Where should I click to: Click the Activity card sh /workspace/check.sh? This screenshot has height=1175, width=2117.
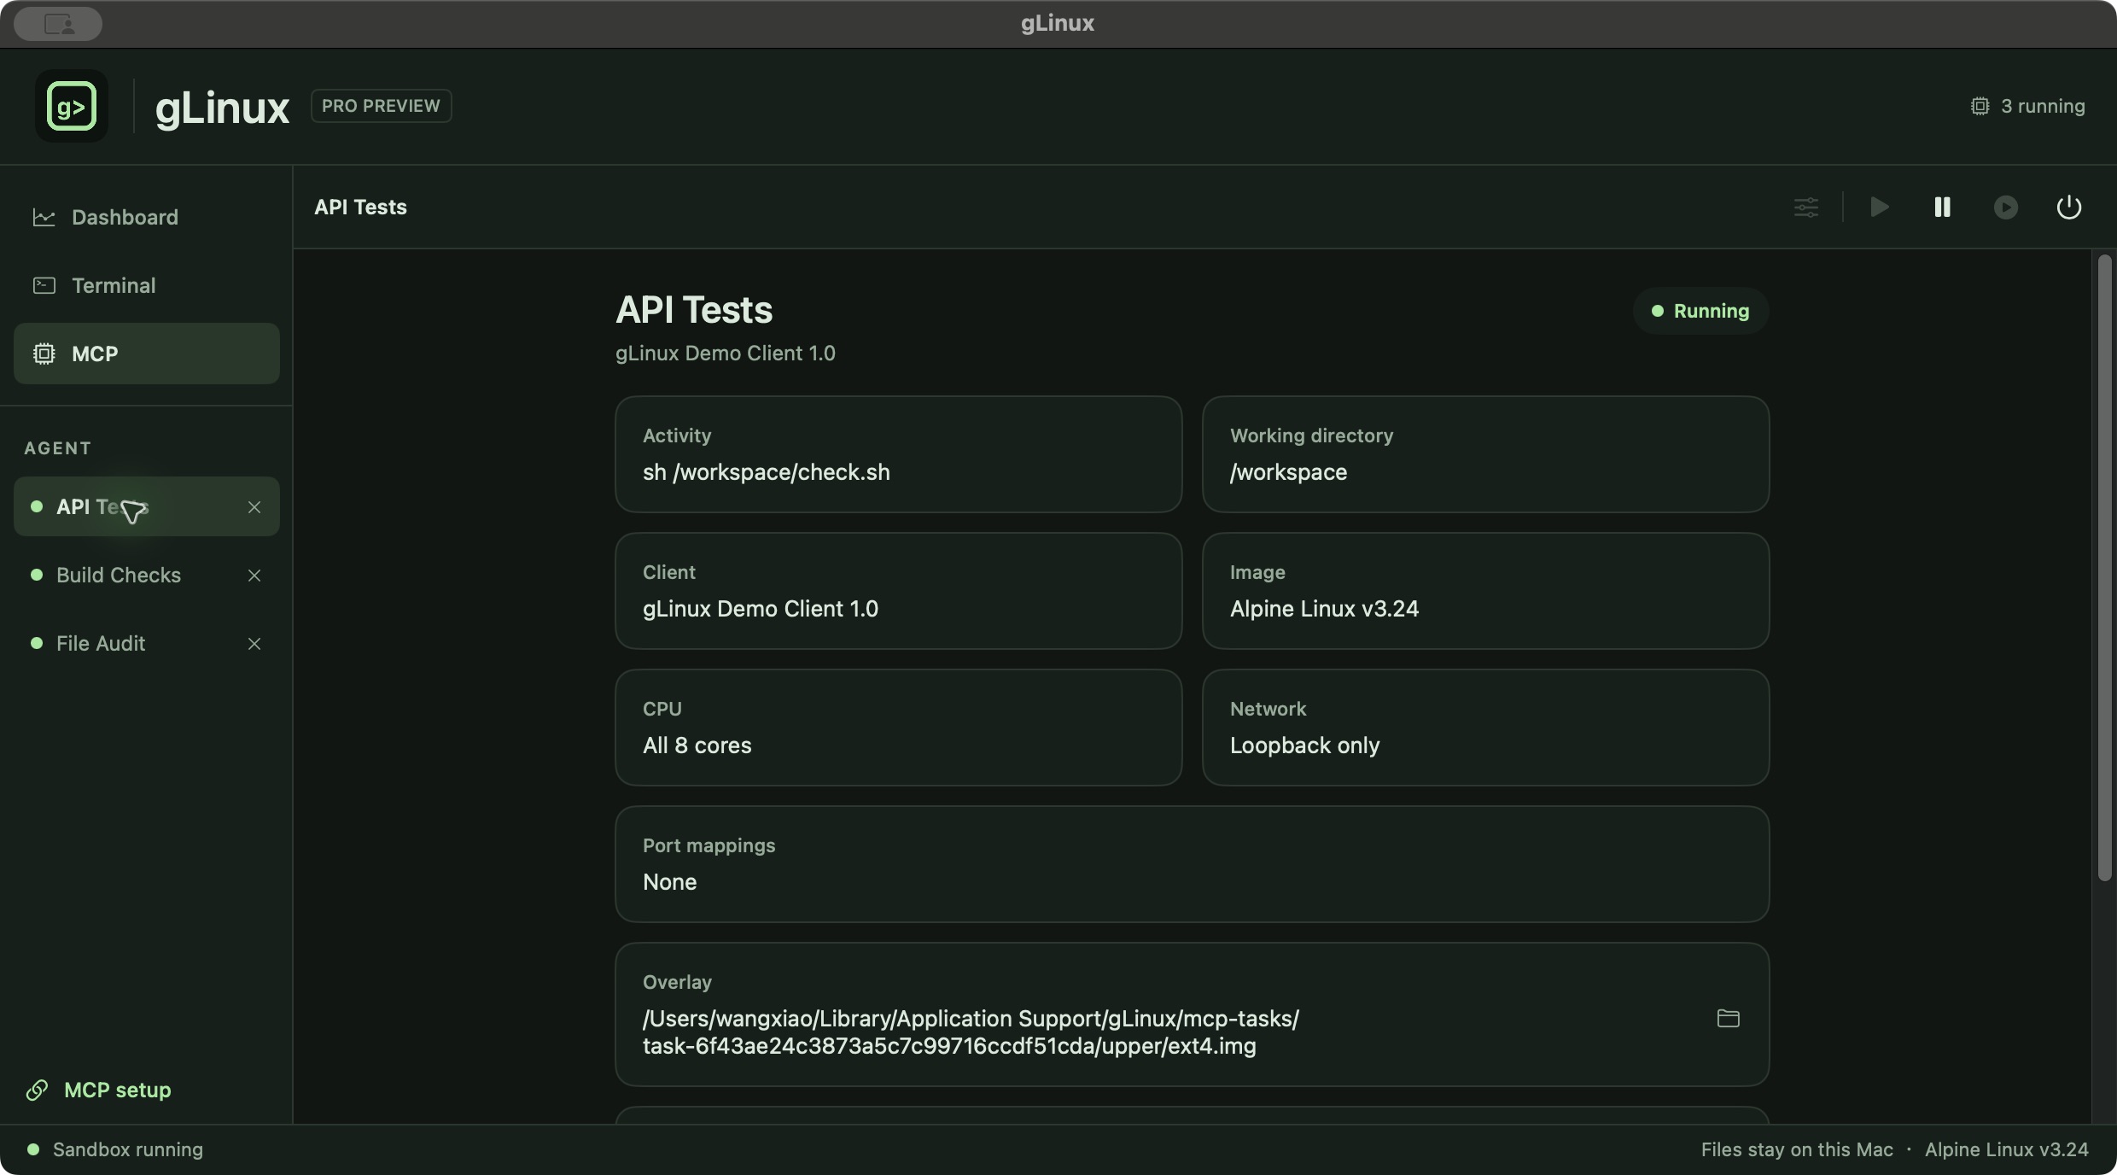(898, 454)
